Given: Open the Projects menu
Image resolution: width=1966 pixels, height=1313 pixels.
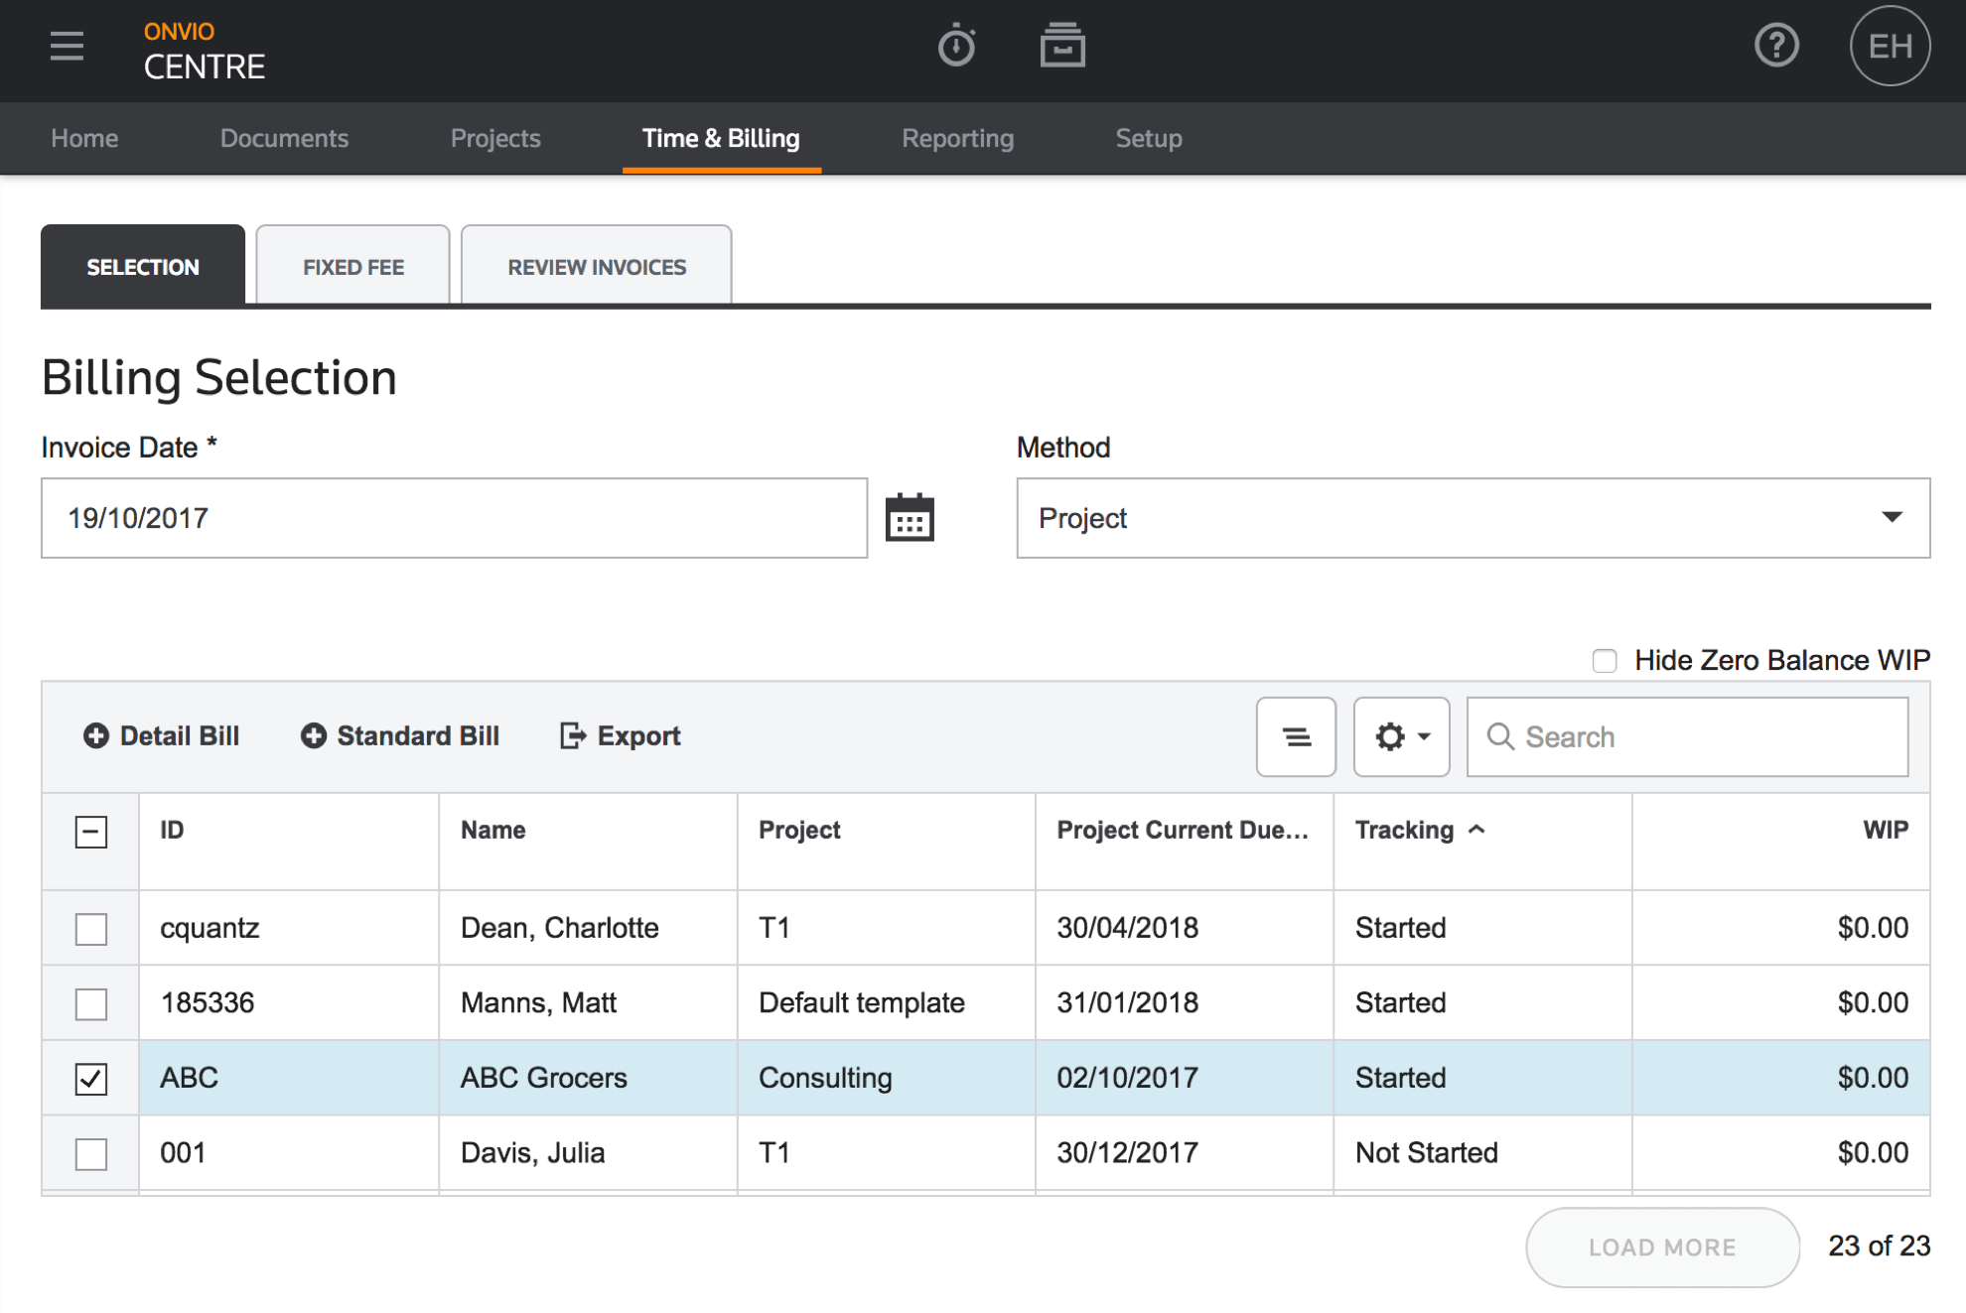Looking at the screenshot, I should click(x=495, y=138).
